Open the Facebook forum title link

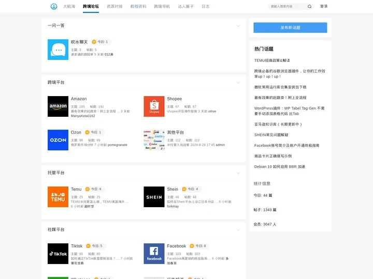[x=177, y=246]
